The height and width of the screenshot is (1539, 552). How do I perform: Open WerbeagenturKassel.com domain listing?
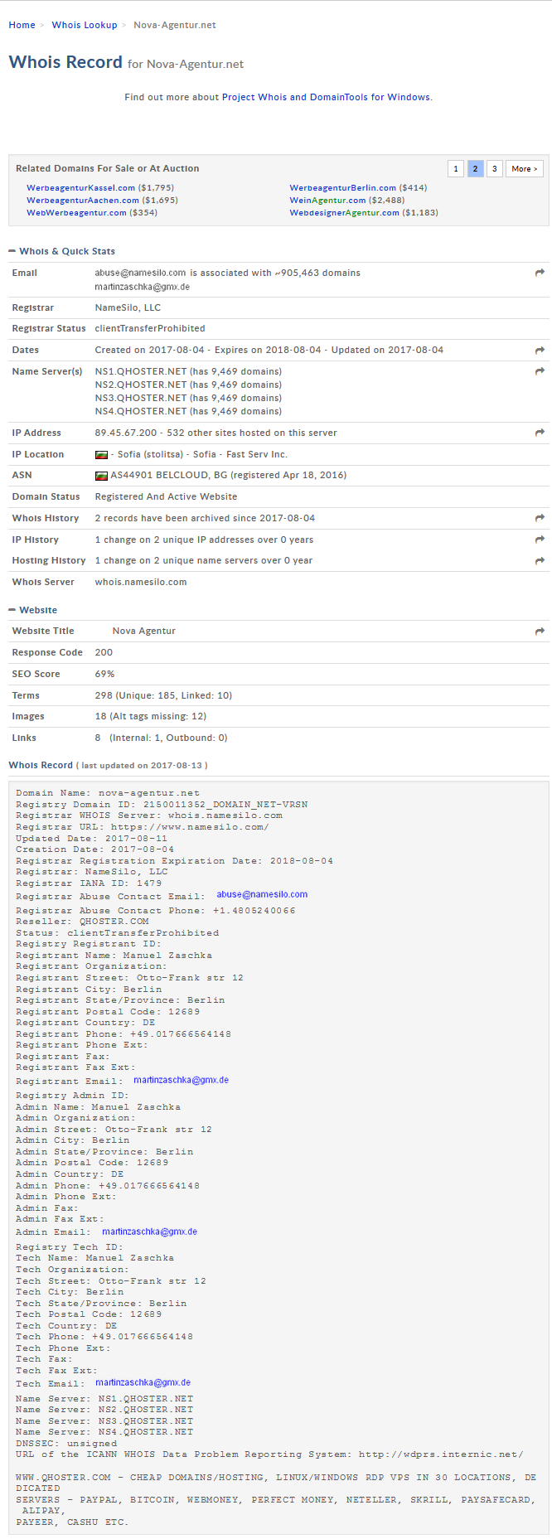point(80,188)
